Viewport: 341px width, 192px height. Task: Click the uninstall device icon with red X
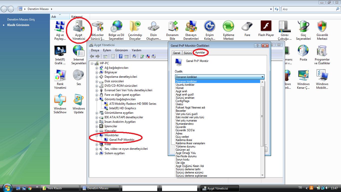pyautogui.click(x=148, y=56)
